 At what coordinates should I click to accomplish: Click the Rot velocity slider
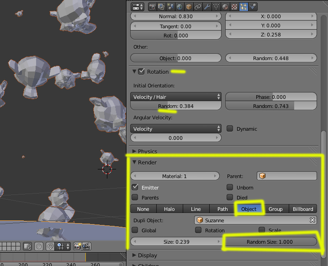tap(176, 36)
